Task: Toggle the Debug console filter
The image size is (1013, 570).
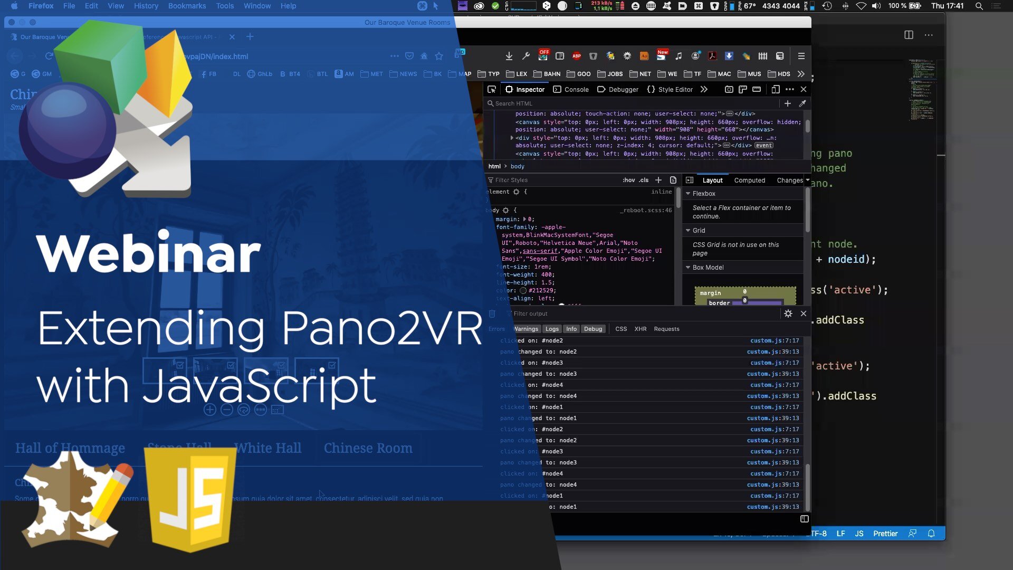Action: click(592, 329)
